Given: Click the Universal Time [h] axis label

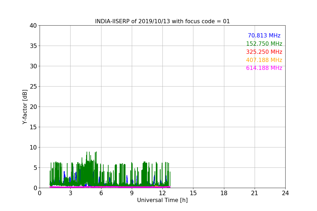Looking at the screenshot, I should coord(162,200).
